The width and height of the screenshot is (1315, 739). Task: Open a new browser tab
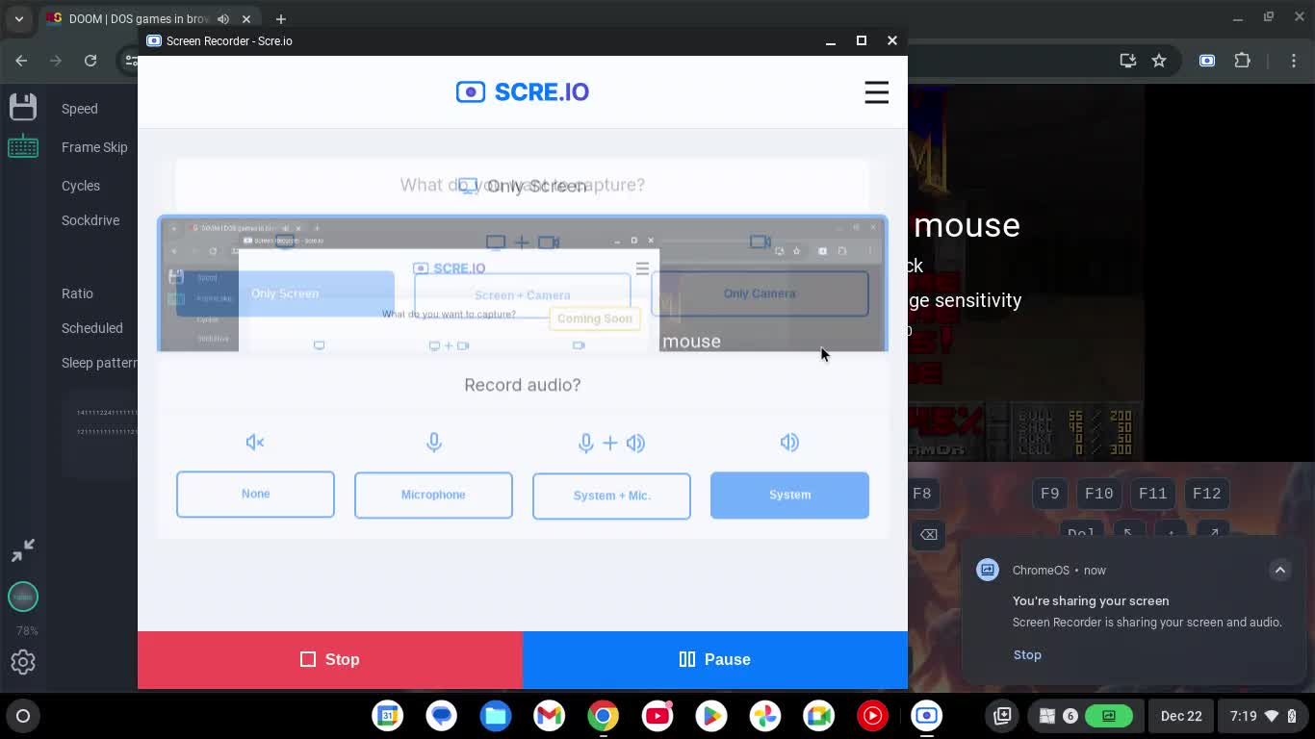pyautogui.click(x=280, y=19)
